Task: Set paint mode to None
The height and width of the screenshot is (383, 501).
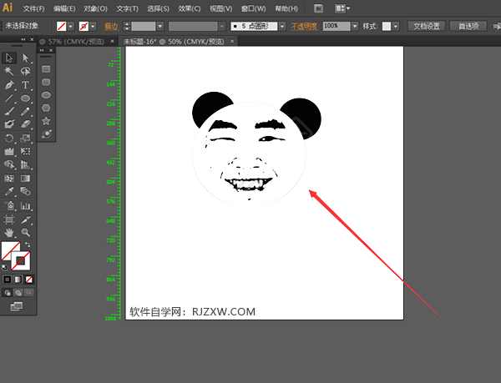Action: click(28, 280)
